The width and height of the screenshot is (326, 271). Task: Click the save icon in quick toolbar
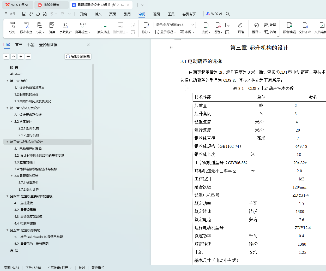(24, 14)
